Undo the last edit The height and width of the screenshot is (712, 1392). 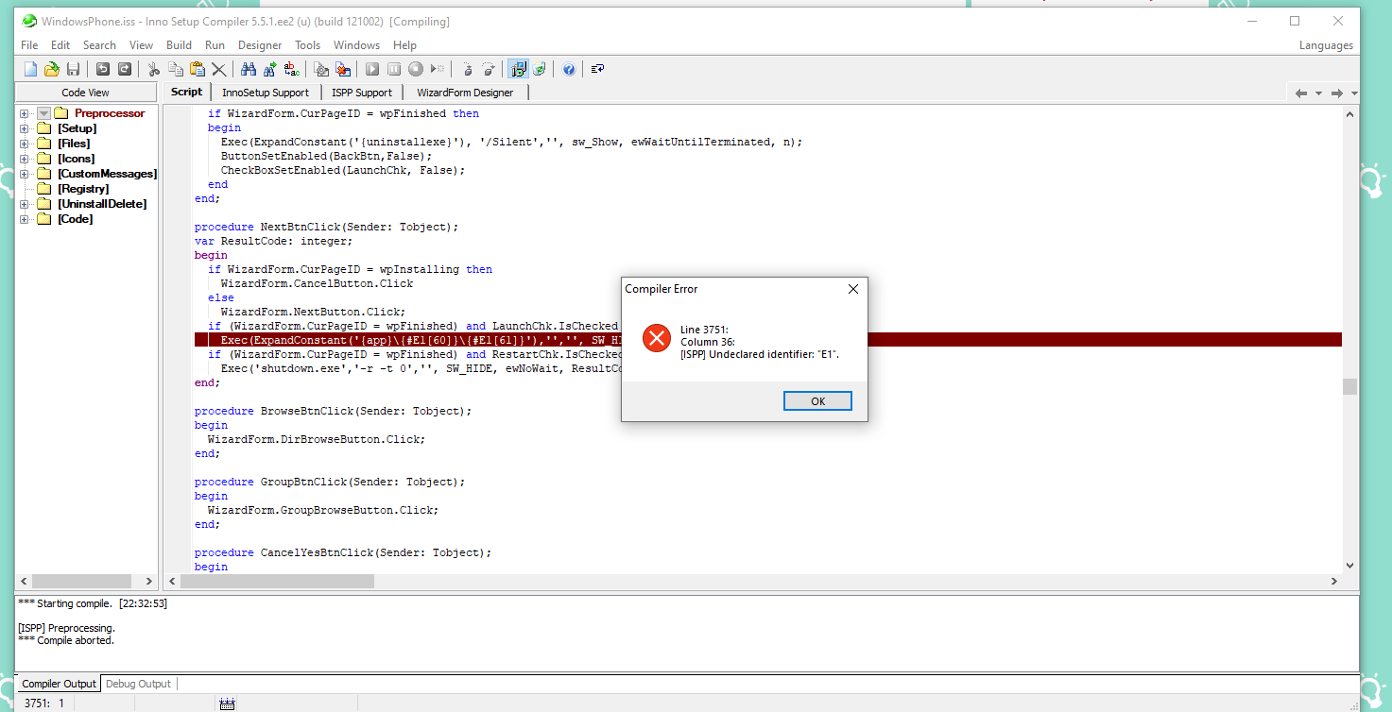(103, 69)
